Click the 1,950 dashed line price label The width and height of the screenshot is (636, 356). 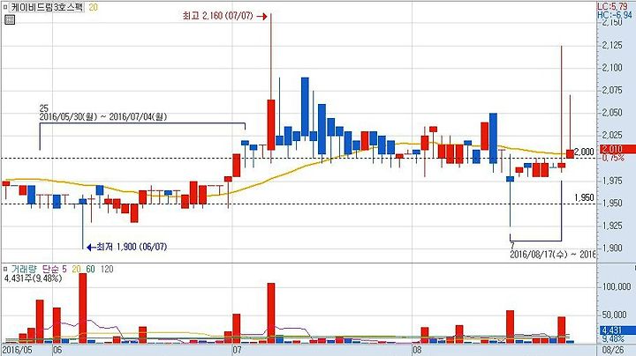585,197
